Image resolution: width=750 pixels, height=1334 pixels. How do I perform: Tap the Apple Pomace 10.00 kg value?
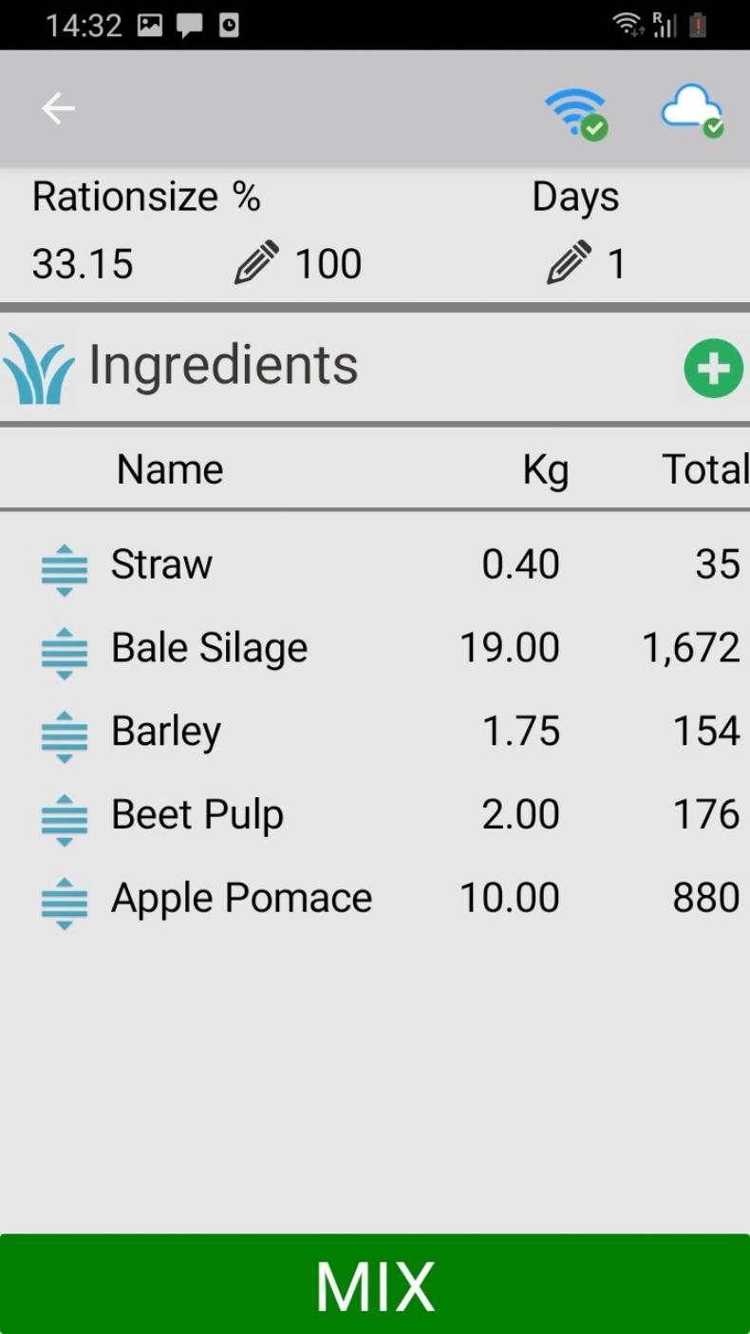pos(510,898)
